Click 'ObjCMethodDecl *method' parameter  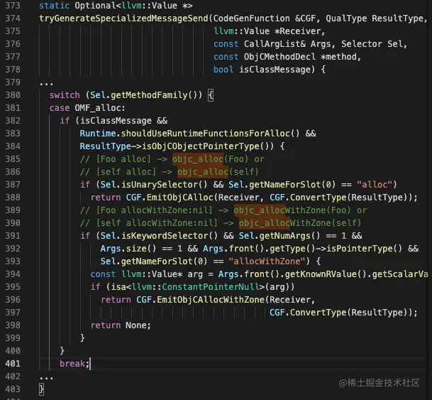pos(300,57)
